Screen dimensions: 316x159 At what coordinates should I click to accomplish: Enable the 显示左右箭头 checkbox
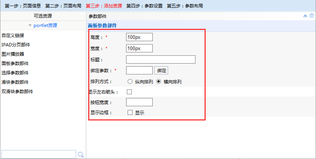click(129, 92)
